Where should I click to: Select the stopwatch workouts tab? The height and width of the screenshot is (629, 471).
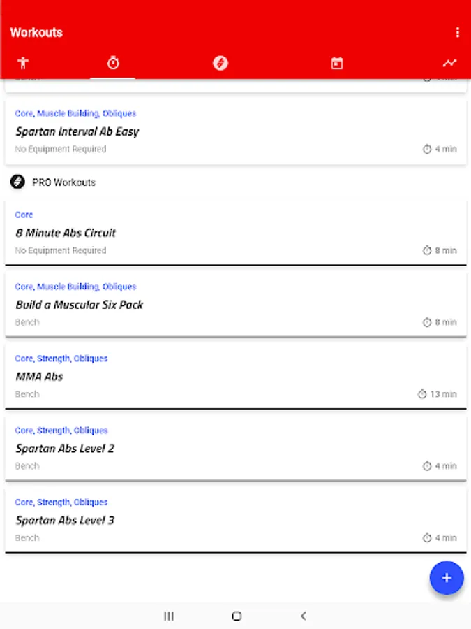112,63
